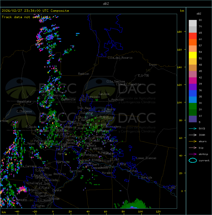Click the '65' value in dBZ legend
Image resolution: width=212 pixels, height=215 pixels.
[200, 33]
